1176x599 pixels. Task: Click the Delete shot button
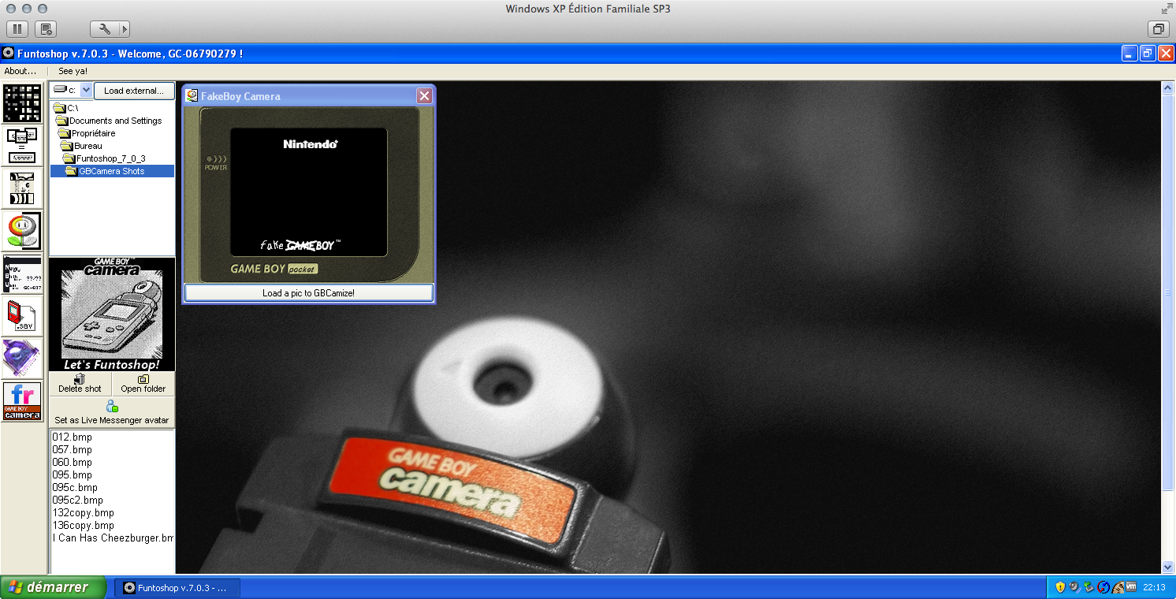(80, 384)
